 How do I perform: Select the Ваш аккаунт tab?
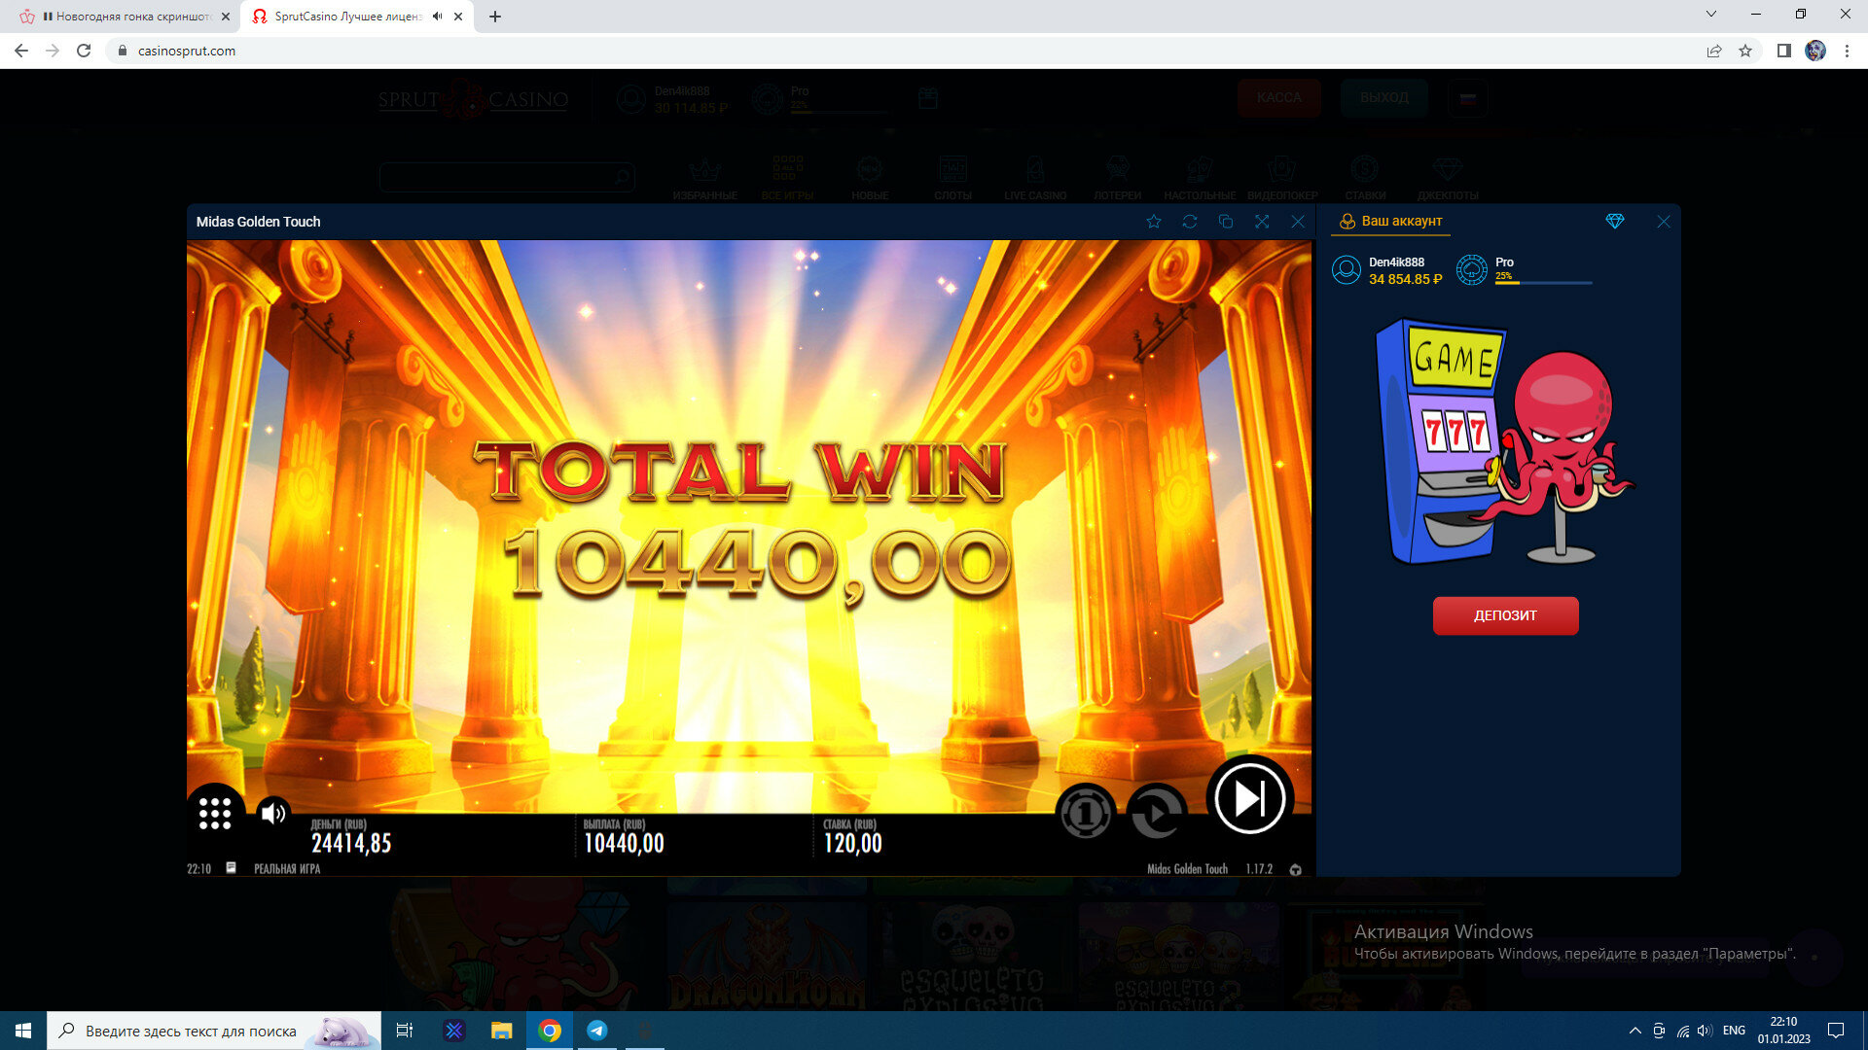(1391, 222)
